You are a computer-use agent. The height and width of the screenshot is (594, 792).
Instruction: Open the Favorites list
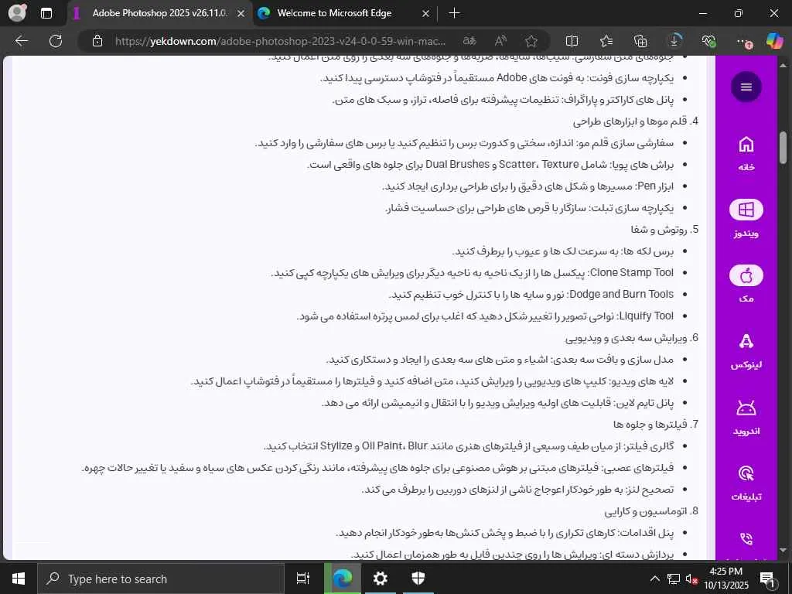pos(606,41)
